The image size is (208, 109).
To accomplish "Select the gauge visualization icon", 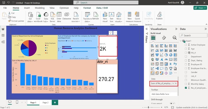I will click(x=166, y=59).
